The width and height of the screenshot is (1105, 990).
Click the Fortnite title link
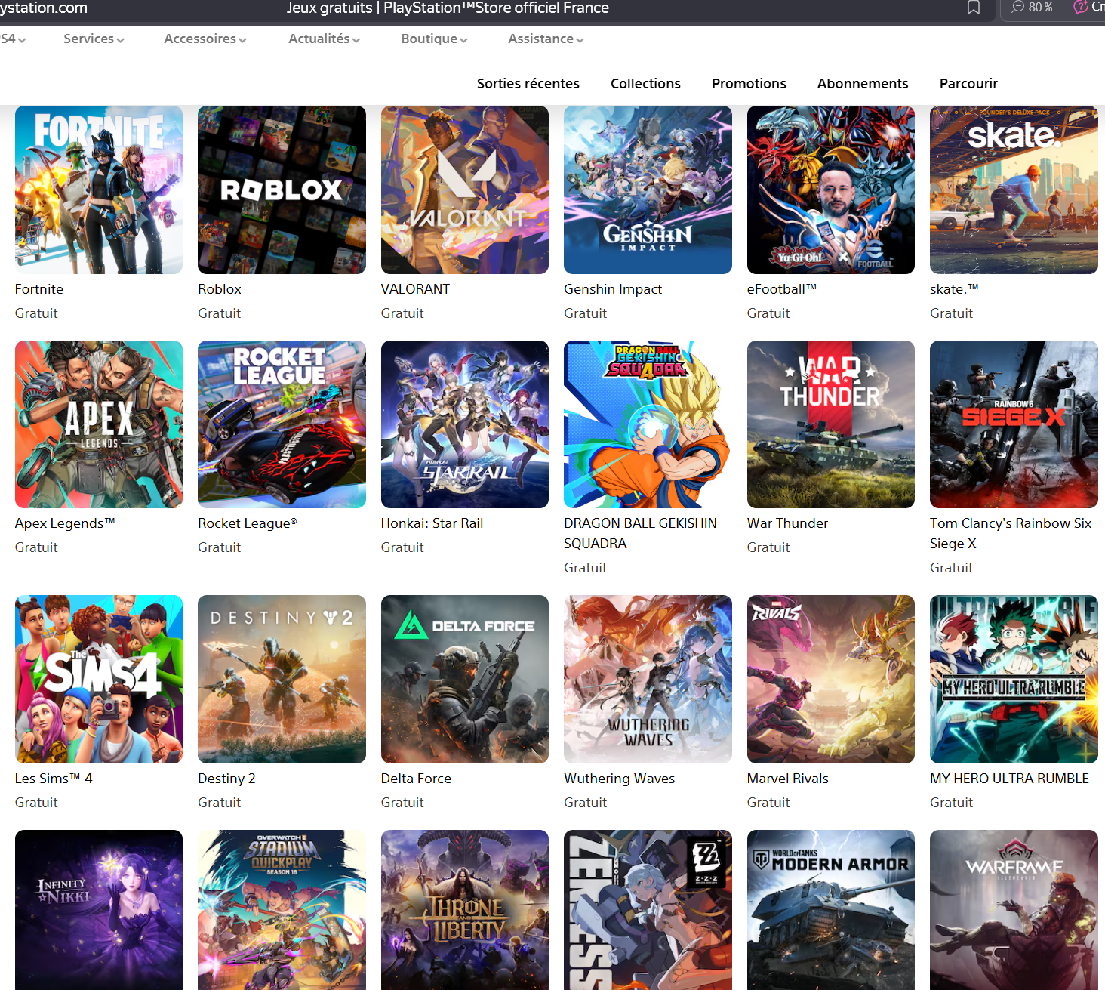pyautogui.click(x=39, y=289)
